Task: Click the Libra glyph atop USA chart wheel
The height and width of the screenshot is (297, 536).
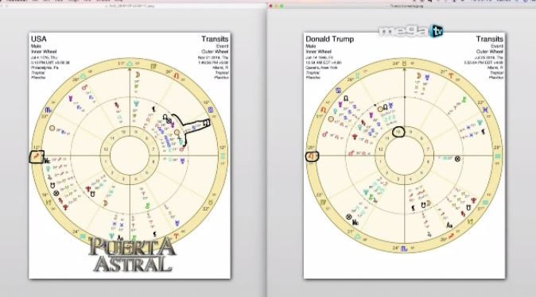Action: (130, 64)
